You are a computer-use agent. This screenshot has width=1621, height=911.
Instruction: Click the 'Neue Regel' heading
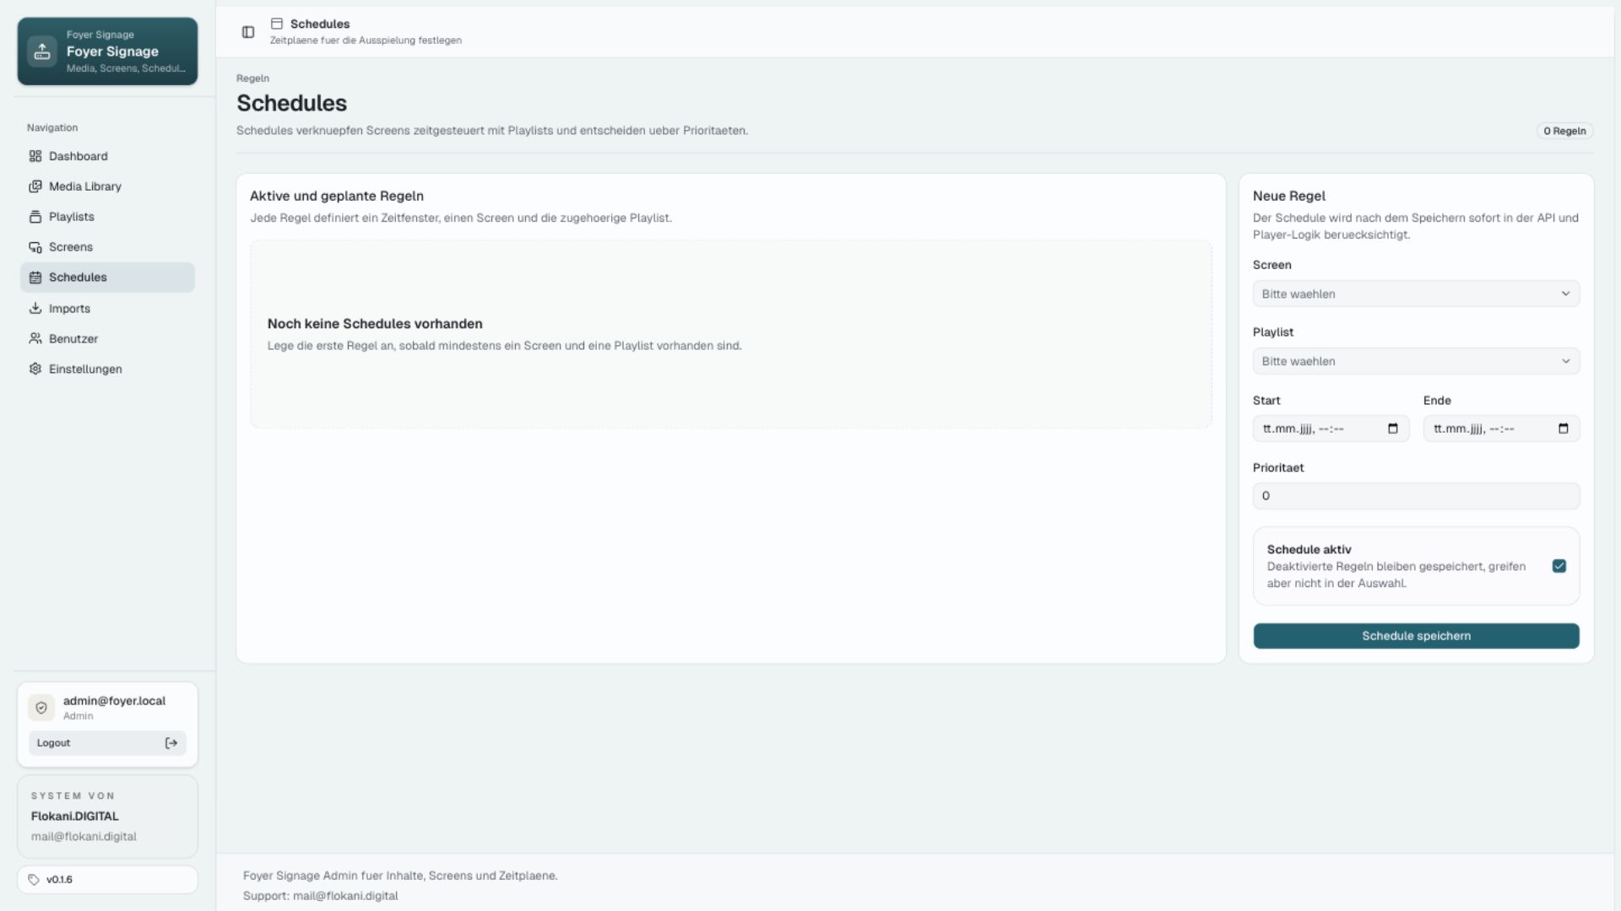pos(1289,196)
